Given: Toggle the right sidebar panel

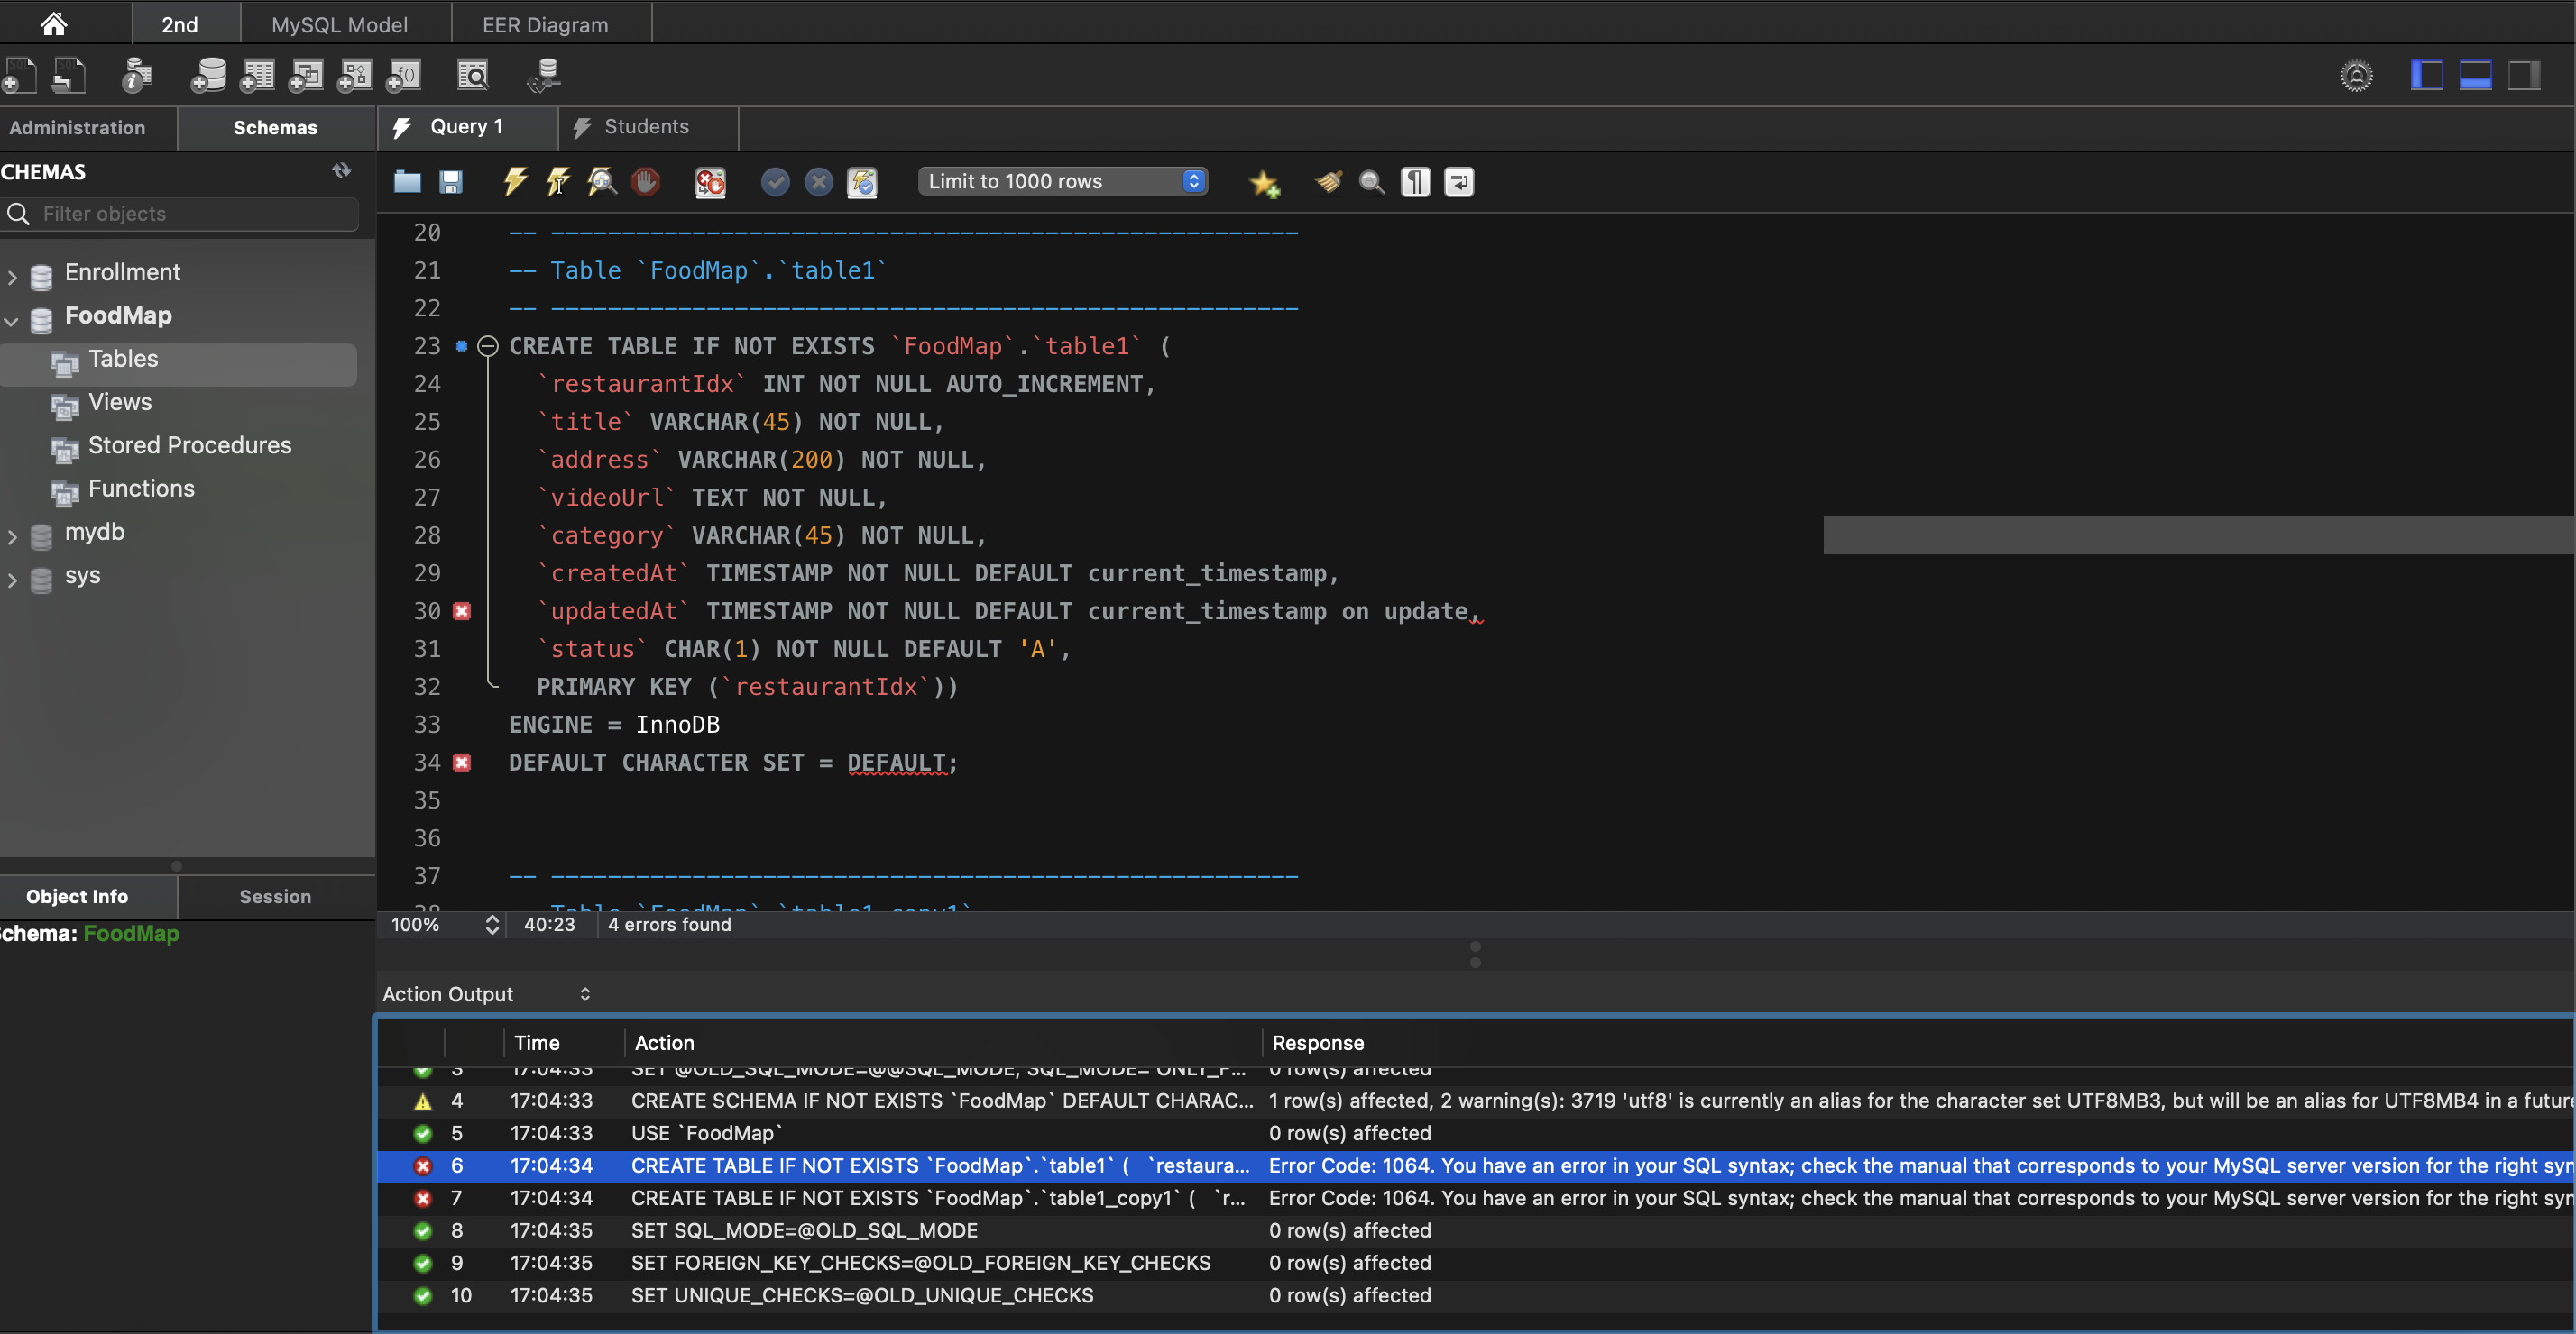Looking at the screenshot, I should pos(2524,75).
